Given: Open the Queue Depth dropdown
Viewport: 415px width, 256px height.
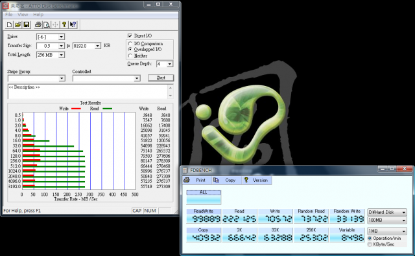Looking at the screenshot, I should (x=170, y=64).
